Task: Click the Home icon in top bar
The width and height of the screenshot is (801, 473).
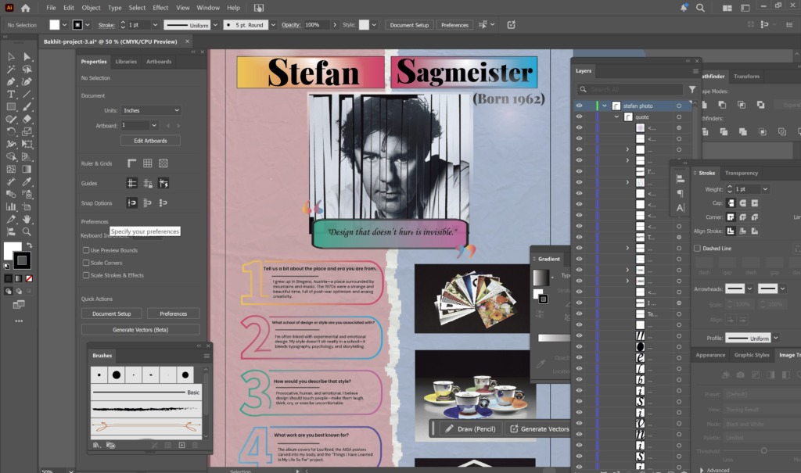Action: click(x=26, y=8)
